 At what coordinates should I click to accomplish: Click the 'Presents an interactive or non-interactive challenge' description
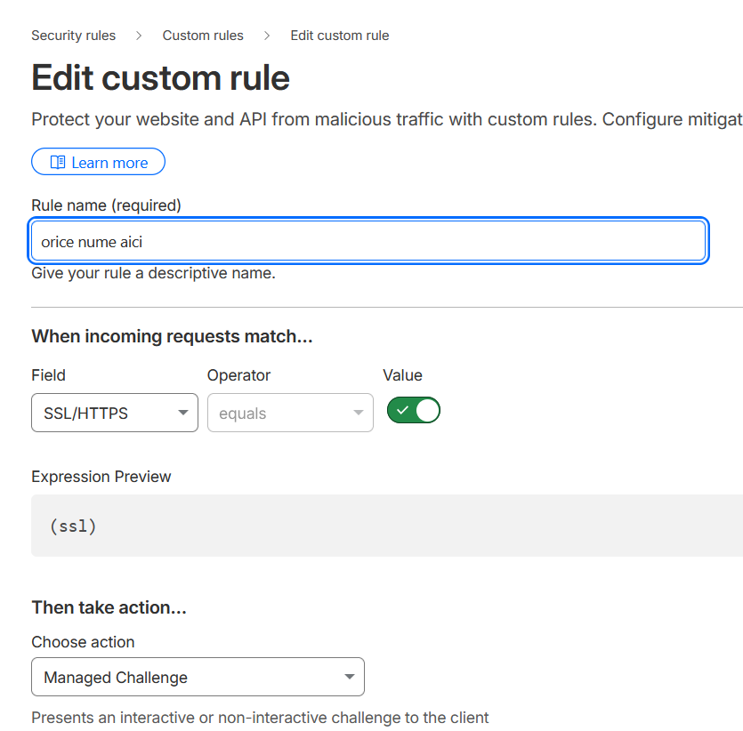pyautogui.click(x=260, y=718)
